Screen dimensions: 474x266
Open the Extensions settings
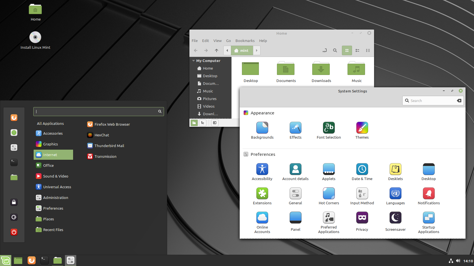coord(262,196)
